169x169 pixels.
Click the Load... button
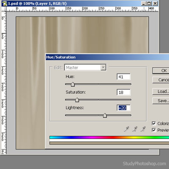(161, 92)
